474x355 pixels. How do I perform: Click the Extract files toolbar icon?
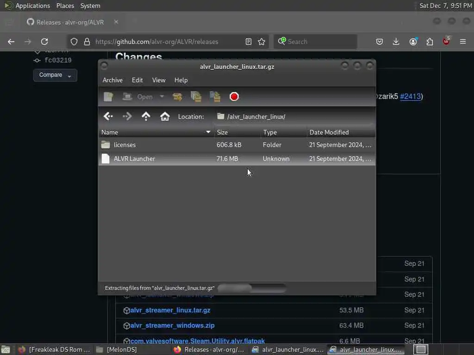click(x=177, y=97)
